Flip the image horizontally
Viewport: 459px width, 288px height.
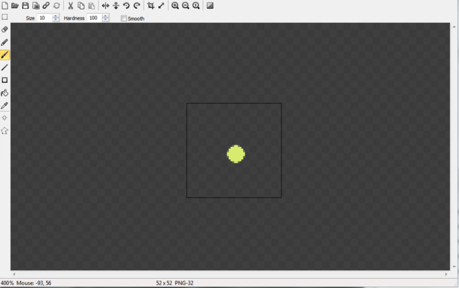click(105, 5)
